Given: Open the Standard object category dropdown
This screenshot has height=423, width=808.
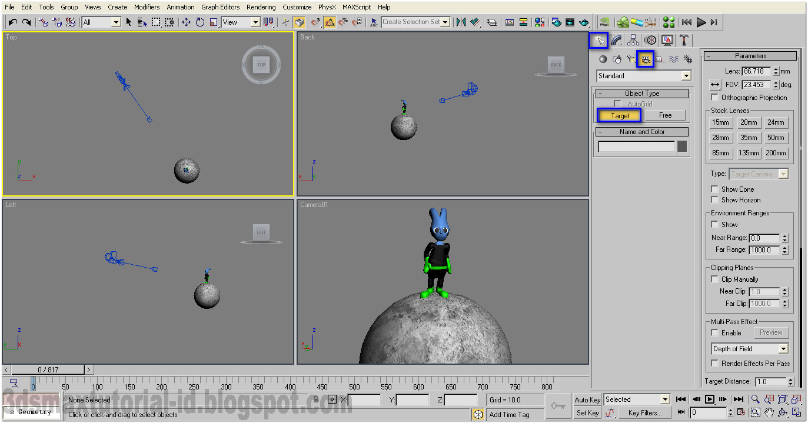Looking at the screenshot, I should pos(685,75).
